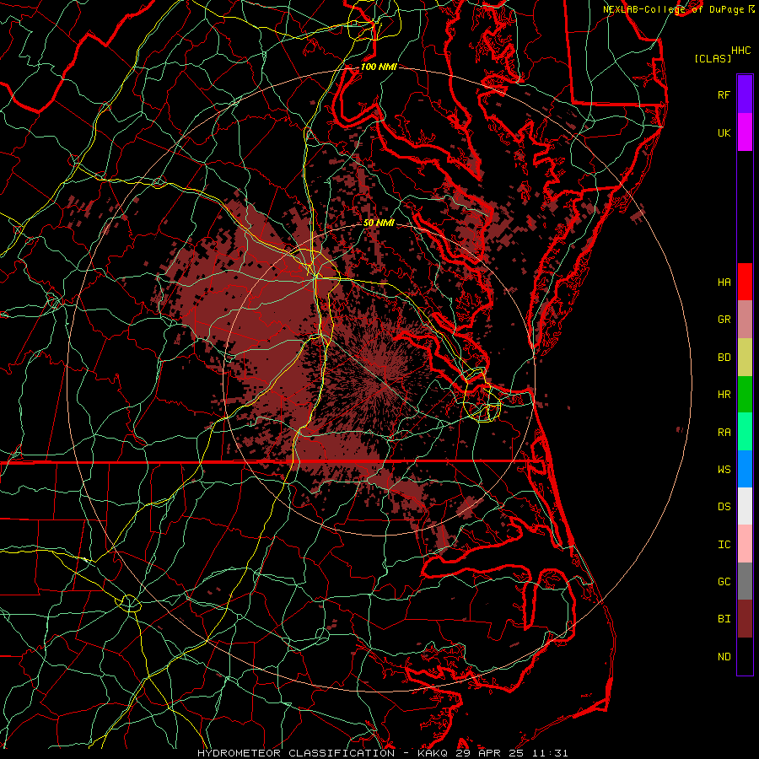Viewport: 759px width, 759px height.
Task: Click the BI legend label
Action: tap(724, 619)
